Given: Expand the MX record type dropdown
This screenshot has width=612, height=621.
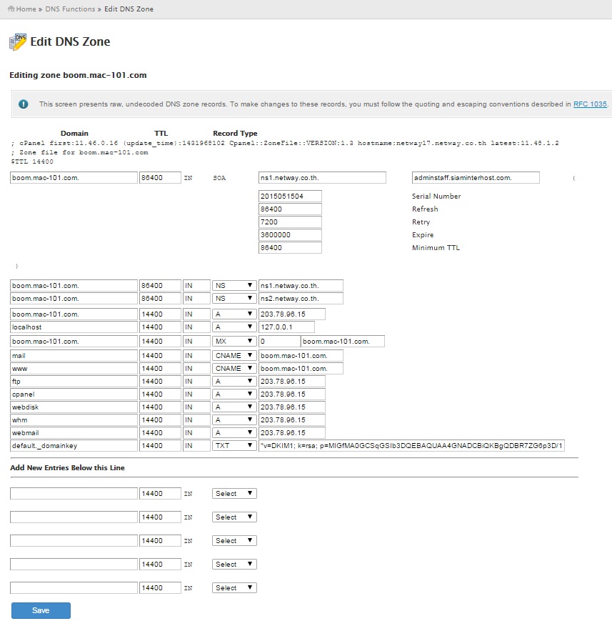Looking at the screenshot, I should (234, 342).
